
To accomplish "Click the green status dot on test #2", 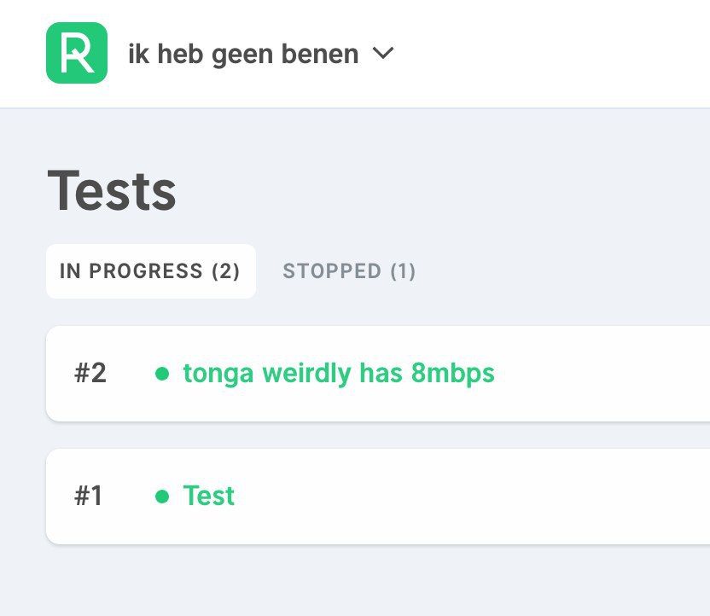I will (162, 374).
